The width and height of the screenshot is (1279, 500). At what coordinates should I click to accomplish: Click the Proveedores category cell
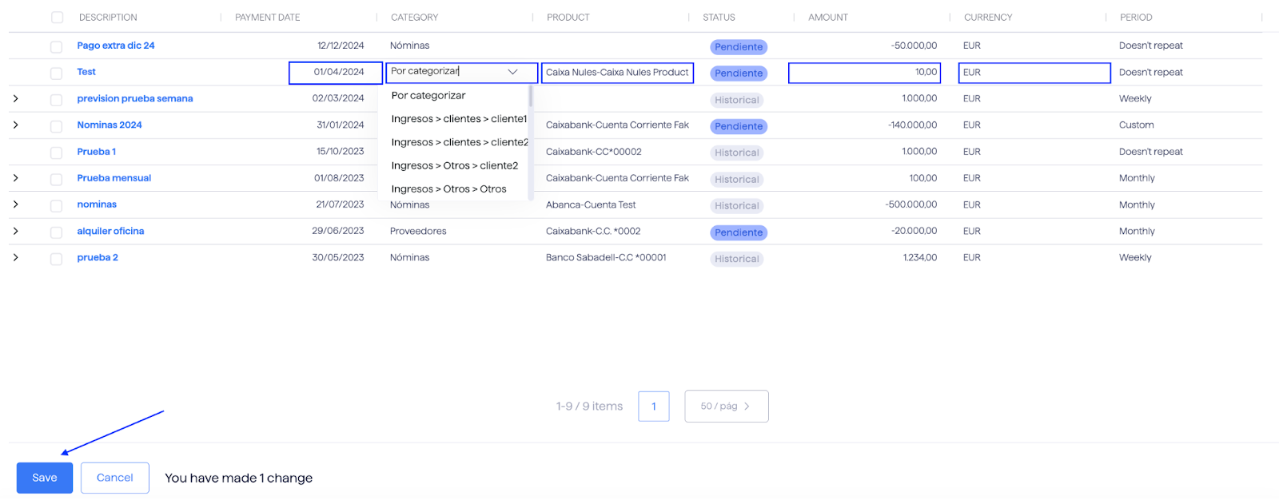418,231
